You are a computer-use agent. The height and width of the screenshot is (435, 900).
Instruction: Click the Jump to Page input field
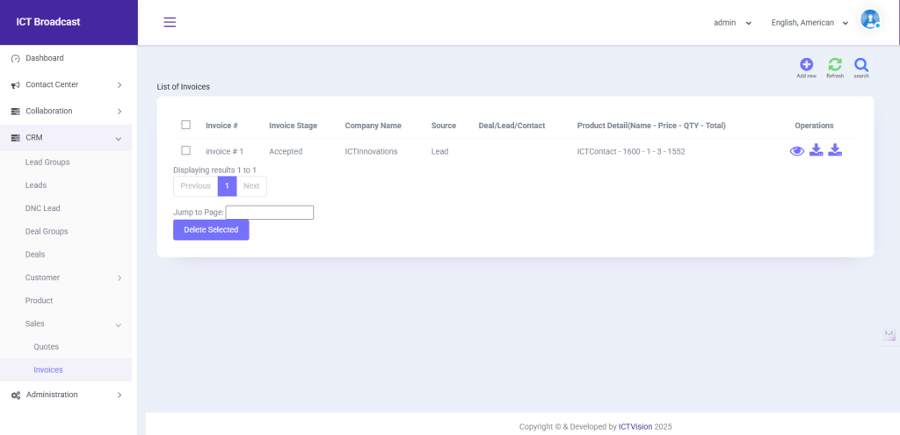click(x=269, y=213)
